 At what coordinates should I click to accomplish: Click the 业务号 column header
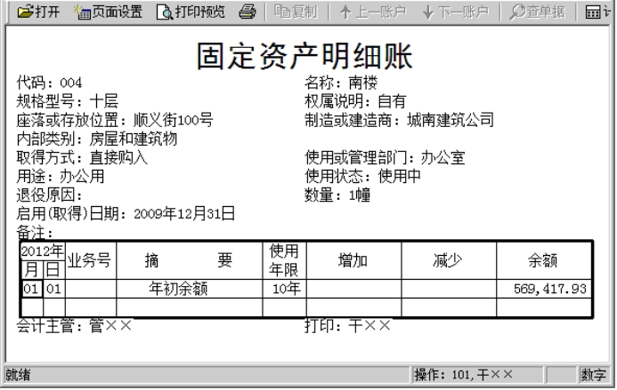pyautogui.click(x=90, y=260)
